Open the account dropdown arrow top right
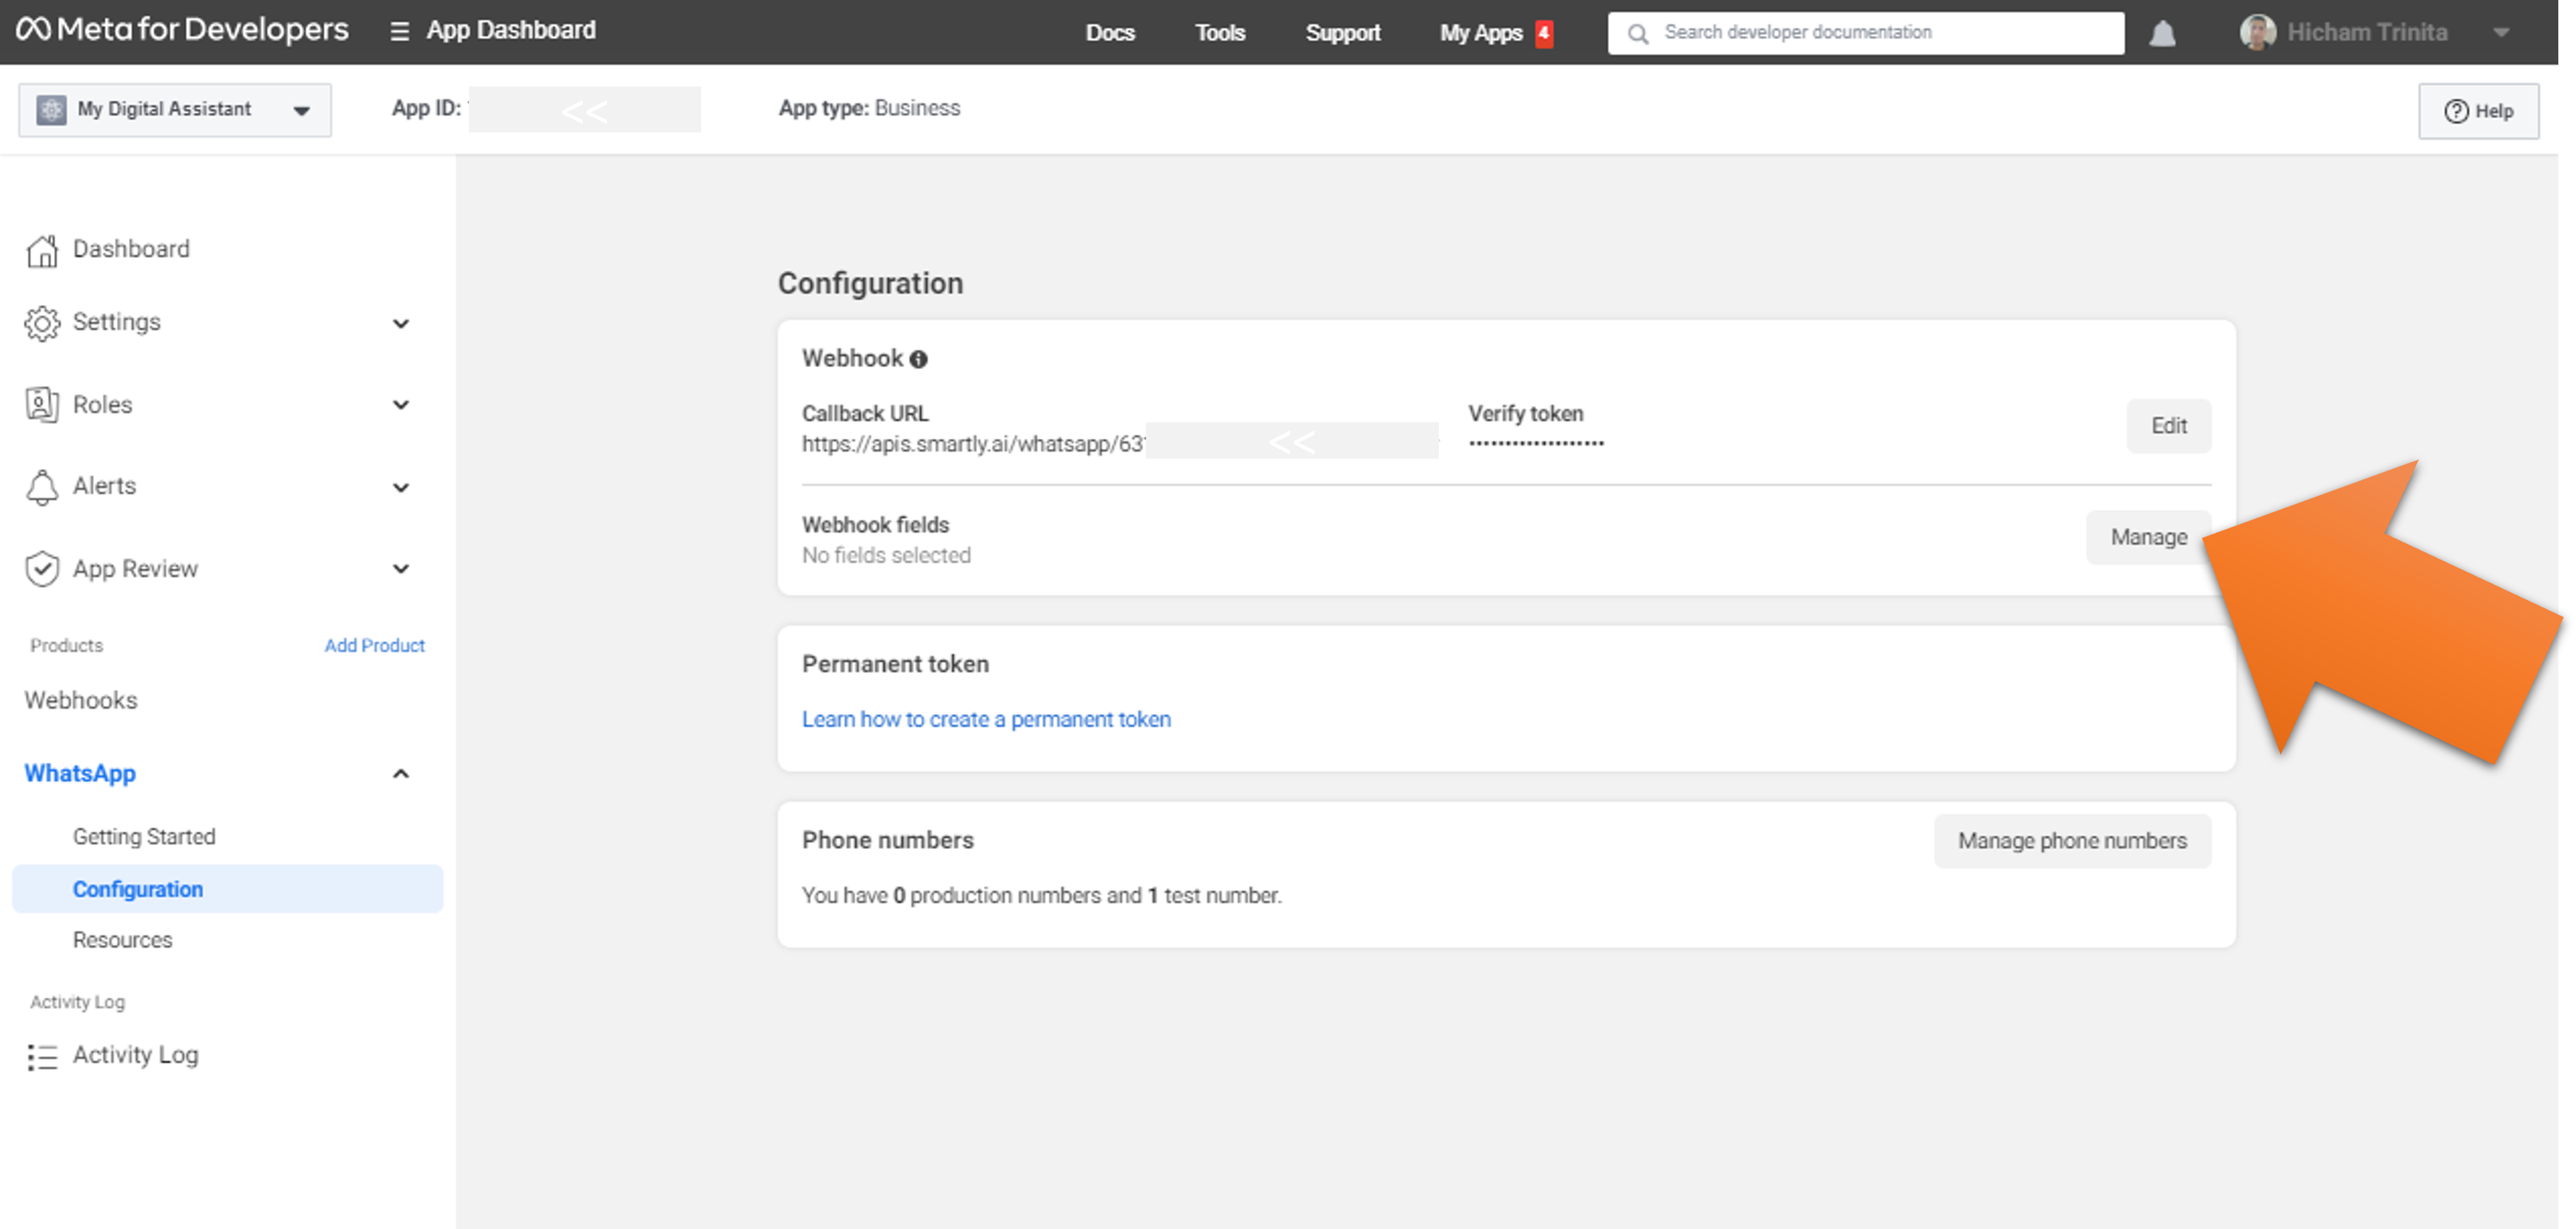This screenshot has height=1229, width=2576. [x=2501, y=32]
